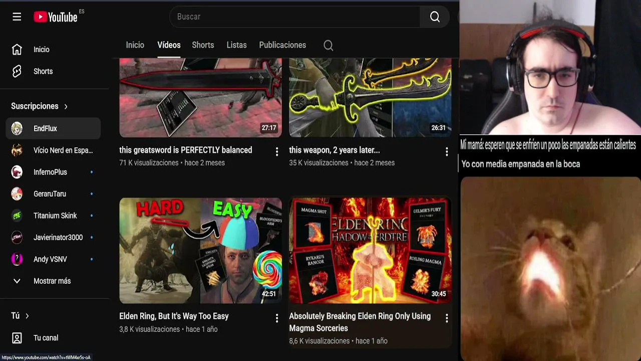Select the Titanium Skink subscription name
Screen dimensions: 641x361
pyautogui.click(x=55, y=216)
